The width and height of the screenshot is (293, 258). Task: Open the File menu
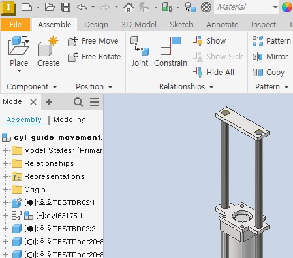click(x=15, y=25)
